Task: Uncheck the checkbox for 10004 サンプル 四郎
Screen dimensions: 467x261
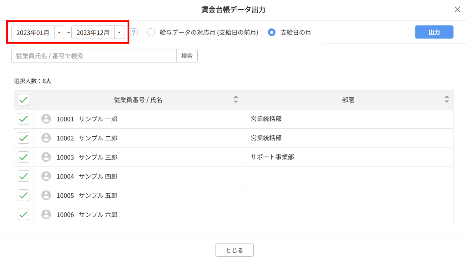Action: click(24, 176)
